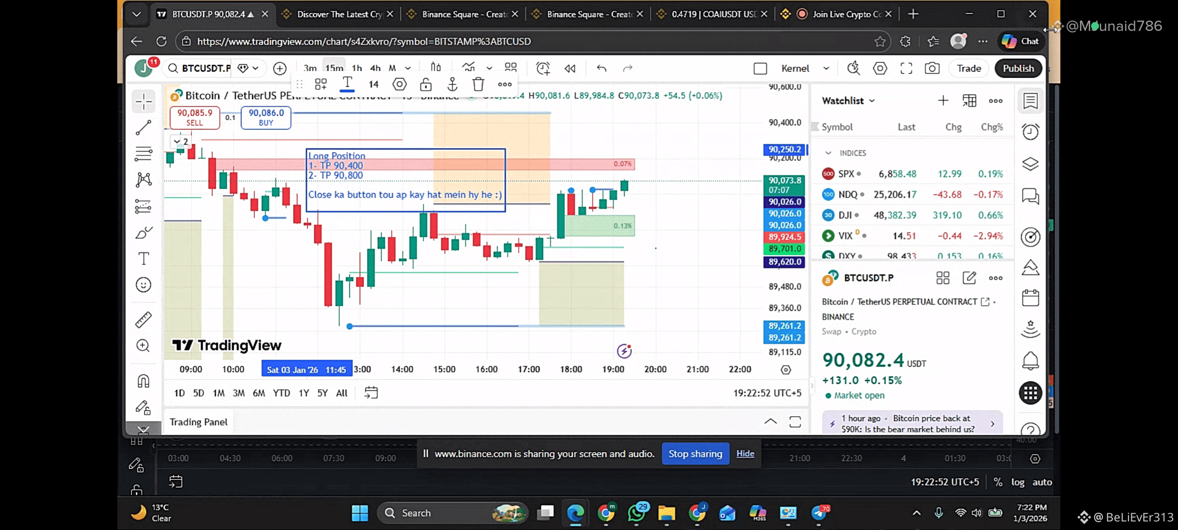This screenshot has height=530, width=1178.
Task: Collapse the INDICES section
Action: [x=829, y=153]
